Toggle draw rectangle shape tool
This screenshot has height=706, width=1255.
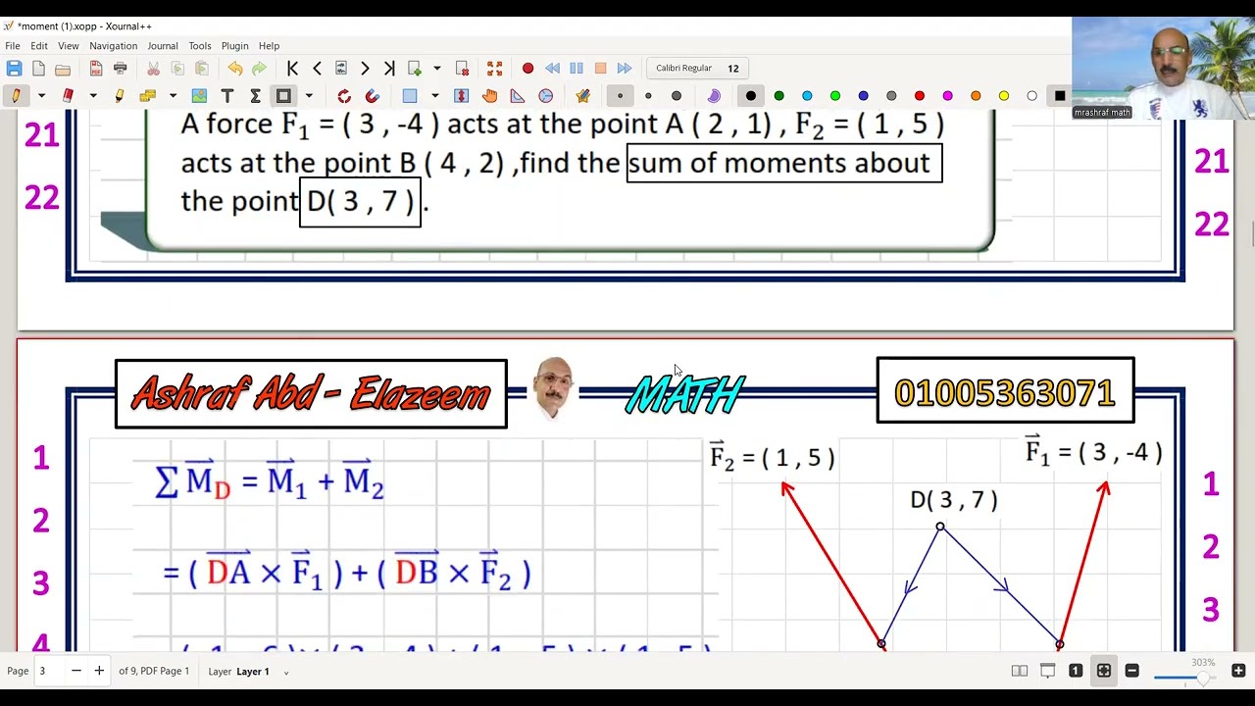[x=283, y=96]
